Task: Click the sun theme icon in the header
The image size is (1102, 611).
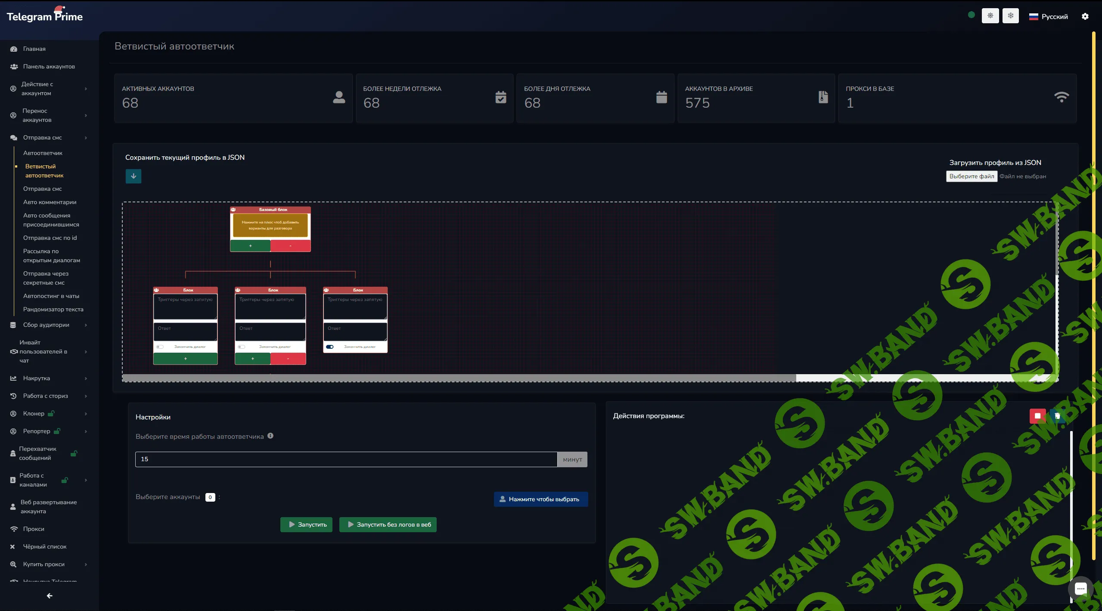Action: pyautogui.click(x=990, y=16)
